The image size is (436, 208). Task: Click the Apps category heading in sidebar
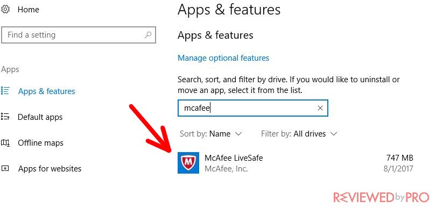click(x=10, y=69)
